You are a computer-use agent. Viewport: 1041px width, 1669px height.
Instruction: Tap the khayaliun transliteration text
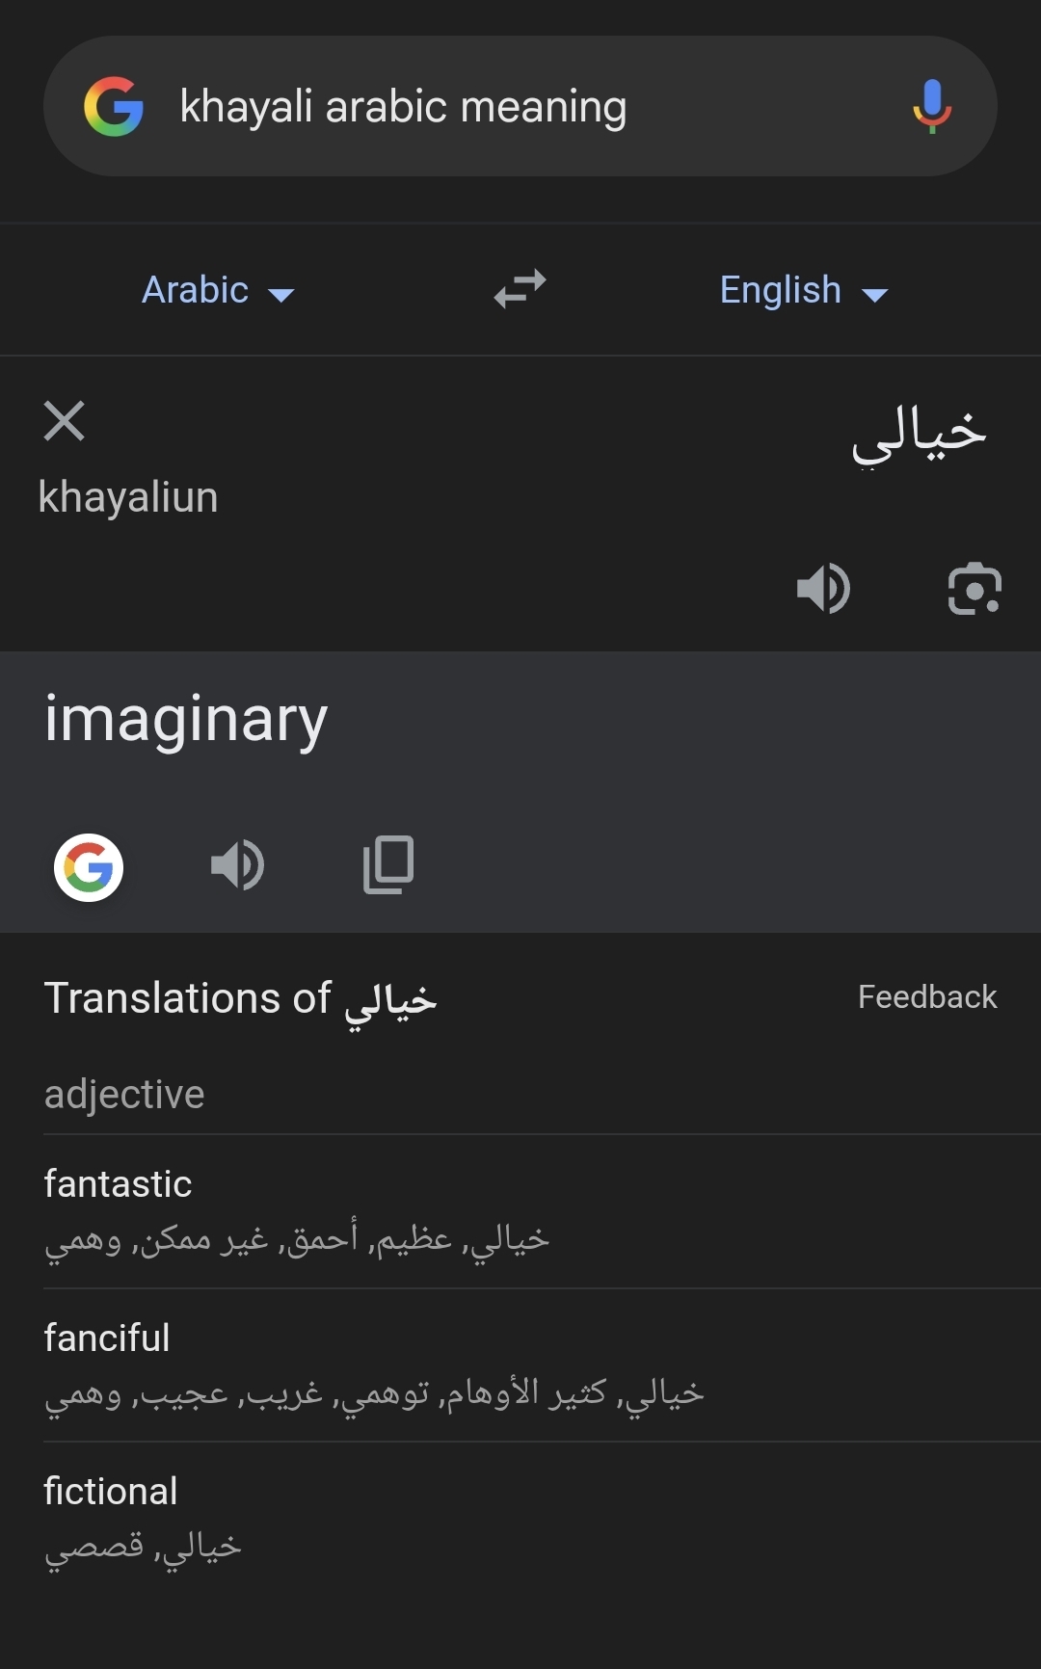pos(128,497)
